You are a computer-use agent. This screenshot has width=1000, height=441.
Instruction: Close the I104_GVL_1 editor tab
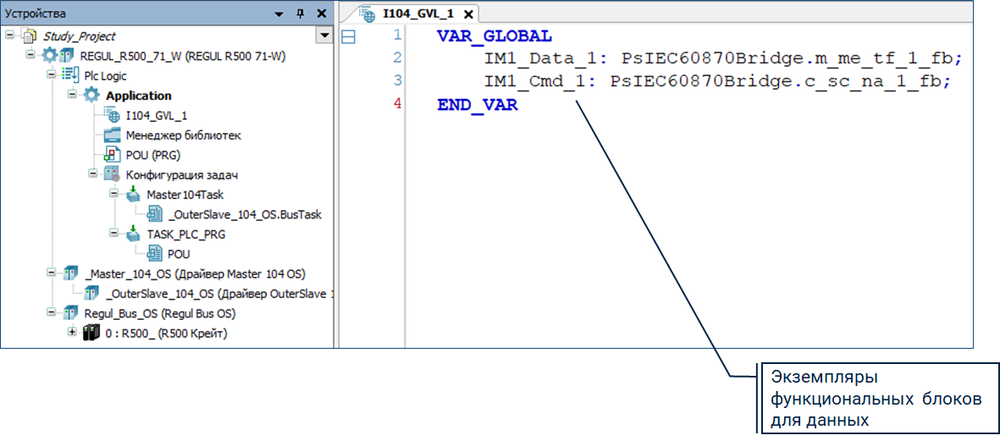[x=468, y=14]
